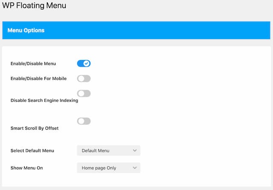Screen dimensions: 273x190
Task: Enable the Disable Search Engine Indexing switch
Action: (x=84, y=94)
